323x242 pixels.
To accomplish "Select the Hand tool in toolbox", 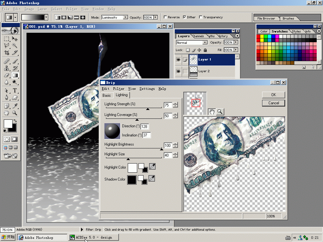I will [x=7, y=113].
